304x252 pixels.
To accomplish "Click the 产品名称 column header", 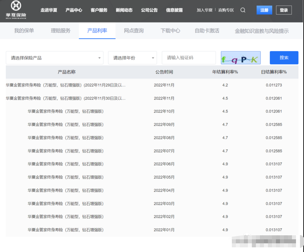I will coord(66,72).
